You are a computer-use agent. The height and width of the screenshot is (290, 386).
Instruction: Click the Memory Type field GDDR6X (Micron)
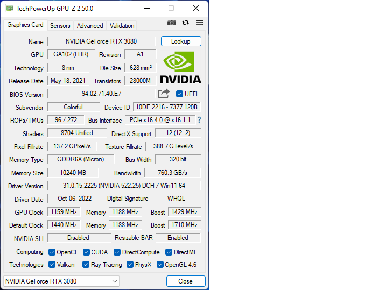81,159
